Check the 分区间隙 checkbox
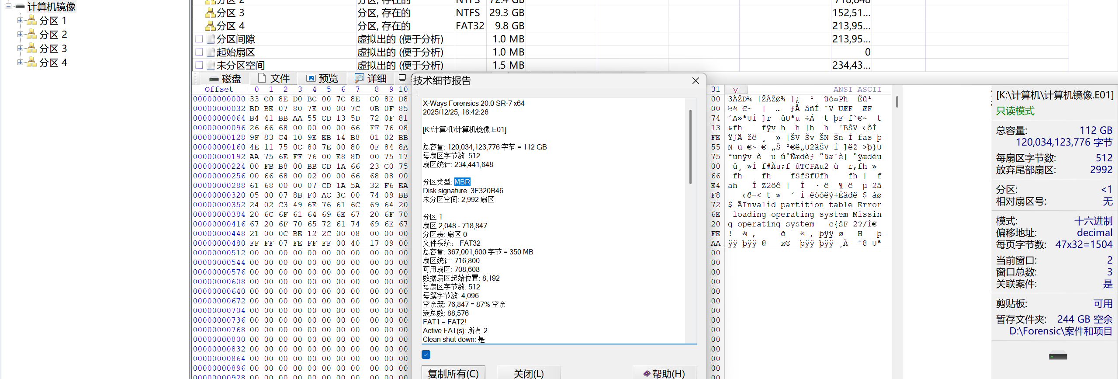The width and height of the screenshot is (1118, 379). (199, 39)
